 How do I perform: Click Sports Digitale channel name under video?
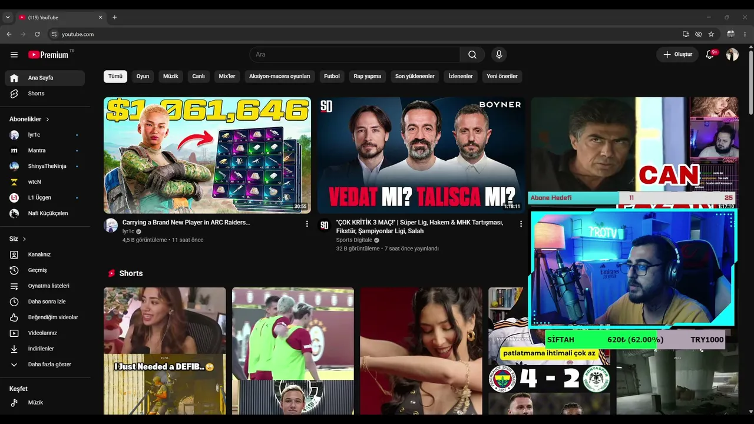pyautogui.click(x=354, y=240)
